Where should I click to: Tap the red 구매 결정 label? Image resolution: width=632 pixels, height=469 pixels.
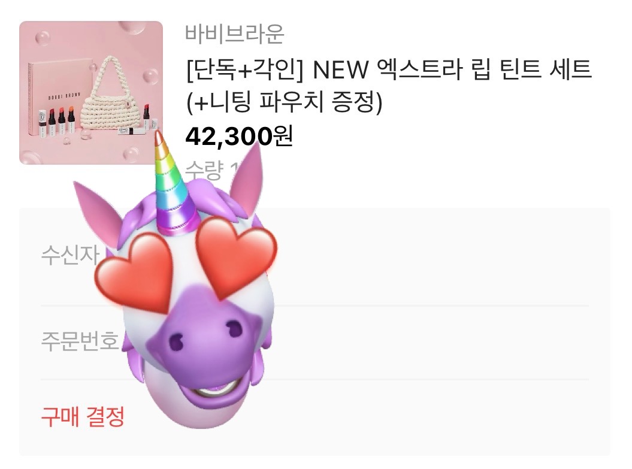pos(82,417)
